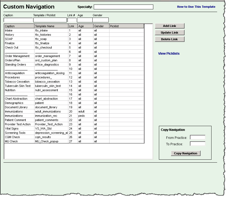Click the adult_immunizations template cell
The image size is (227, 197).
pyautogui.click(x=51, y=111)
